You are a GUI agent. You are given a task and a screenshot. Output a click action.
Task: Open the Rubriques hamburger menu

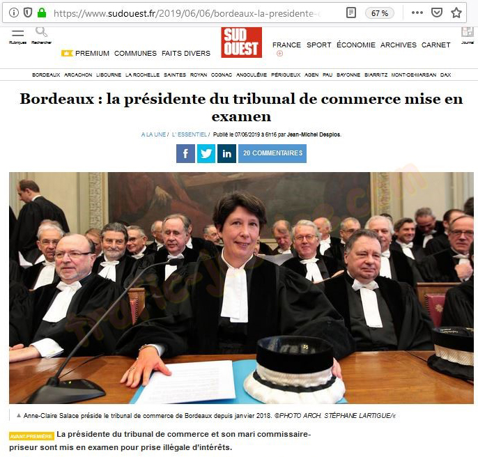17,33
